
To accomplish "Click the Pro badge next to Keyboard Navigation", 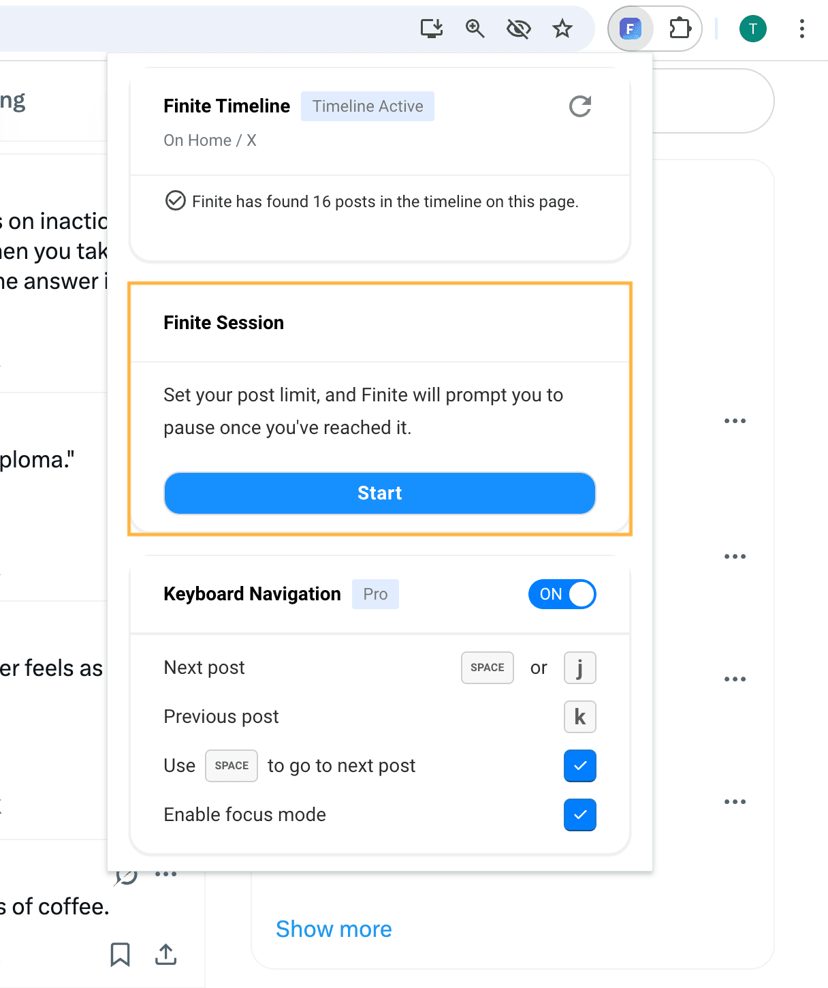I will click(375, 593).
